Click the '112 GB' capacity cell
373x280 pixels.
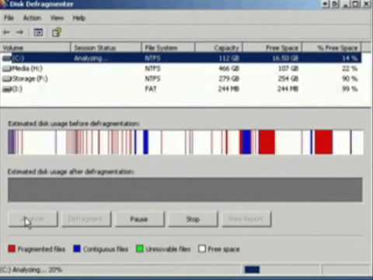[x=228, y=58]
